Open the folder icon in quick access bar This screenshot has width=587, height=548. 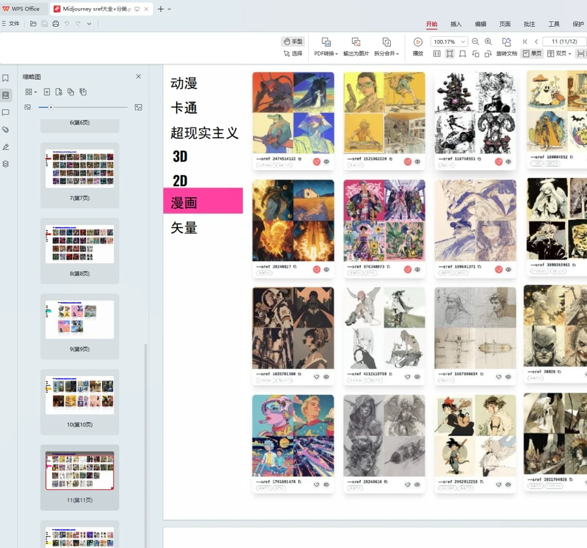coord(33,24)
